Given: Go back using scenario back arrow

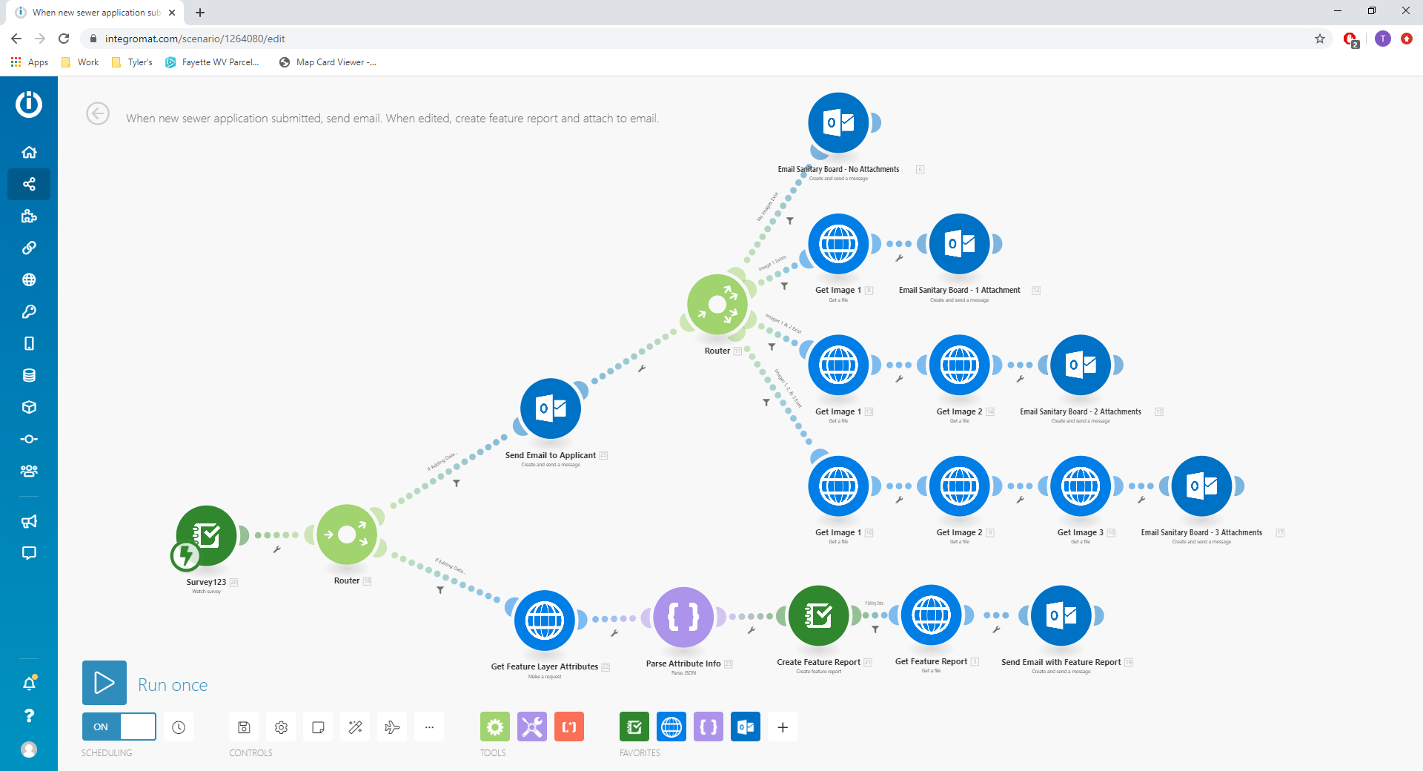Looking at the screenshot, I should click(x=98, y=113).
